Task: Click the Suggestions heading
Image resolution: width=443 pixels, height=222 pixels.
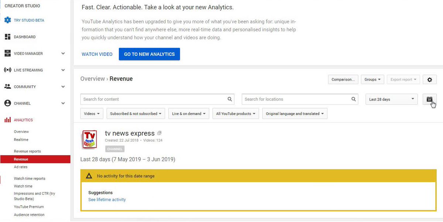Action: point(100,192)
